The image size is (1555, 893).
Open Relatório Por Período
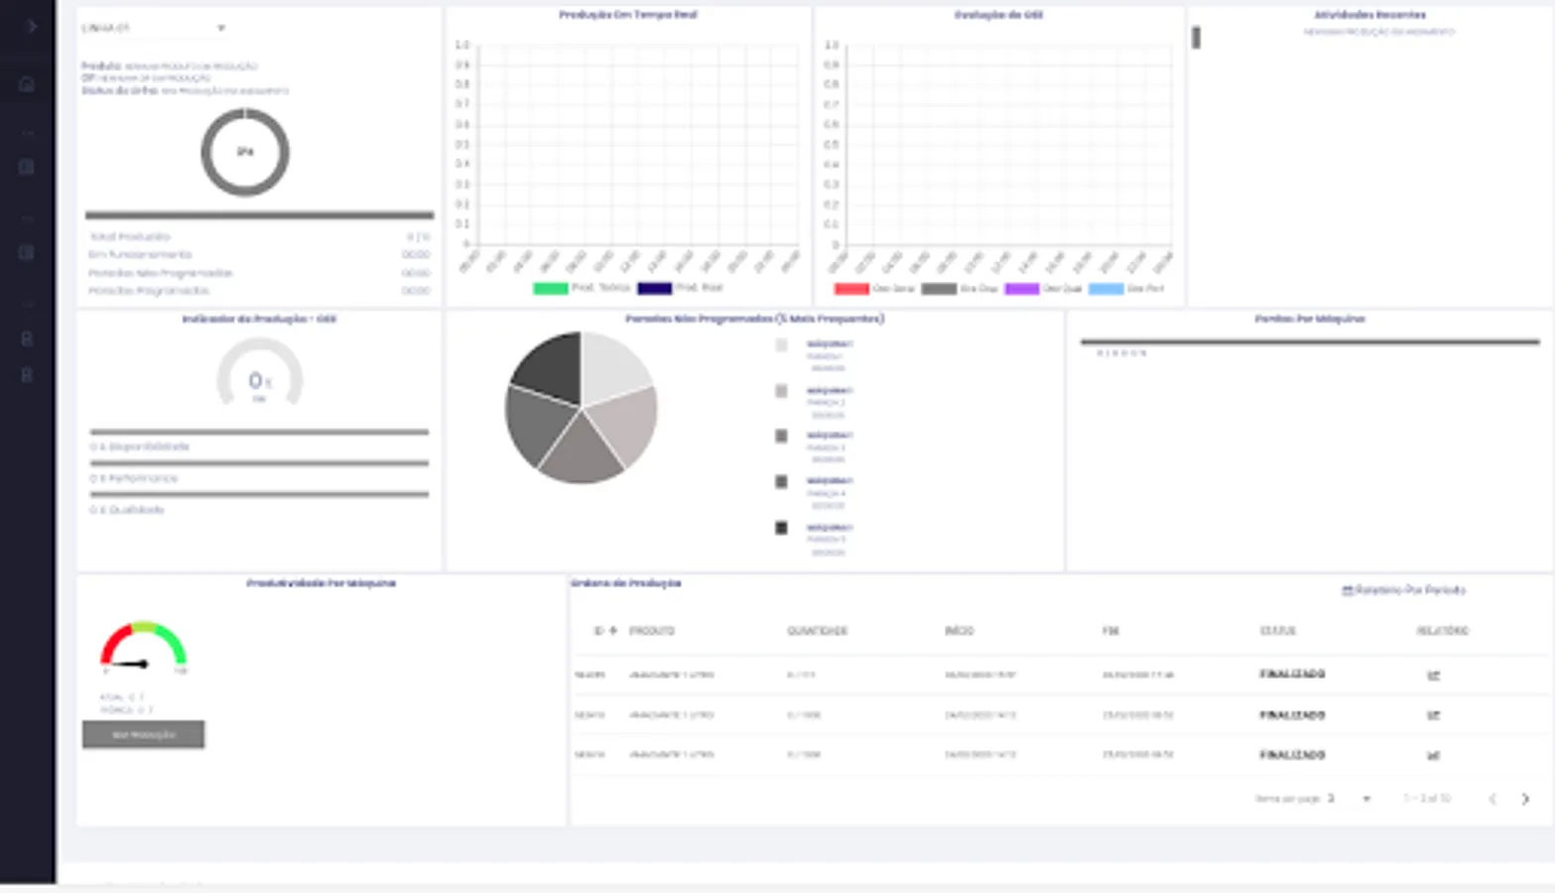[x=1402, y=589]
